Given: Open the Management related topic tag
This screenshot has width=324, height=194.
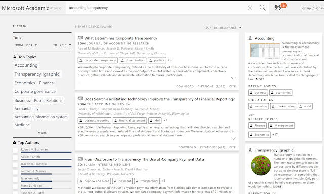Looking at the screenshot, I should click(x=281, y=126).
